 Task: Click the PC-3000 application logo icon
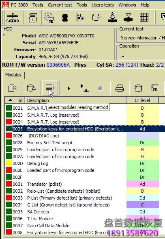[6, 5]
